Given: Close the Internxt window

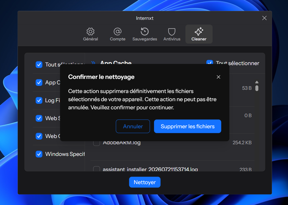Looking at the screenshot, I should coord(264,18).
